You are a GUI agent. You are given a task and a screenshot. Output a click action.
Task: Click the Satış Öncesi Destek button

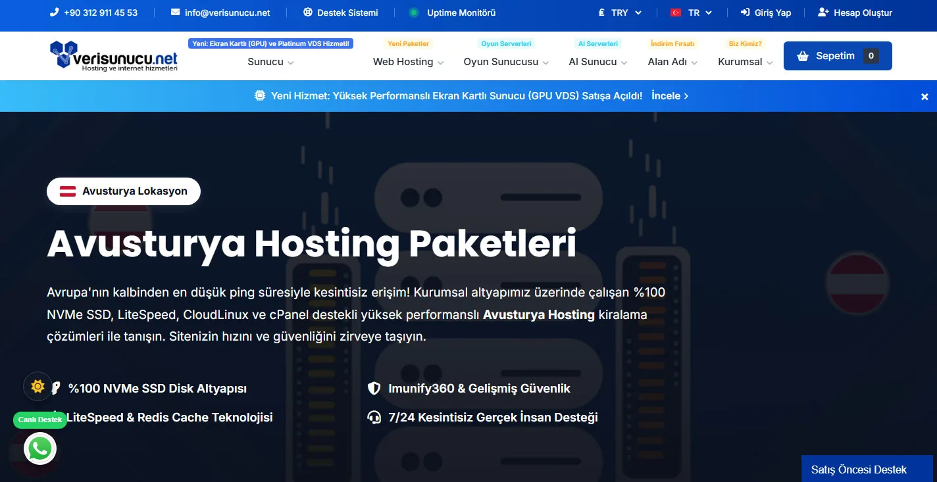click(x=867, y=469)
